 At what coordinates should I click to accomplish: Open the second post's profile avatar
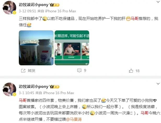tap(9, 89)
